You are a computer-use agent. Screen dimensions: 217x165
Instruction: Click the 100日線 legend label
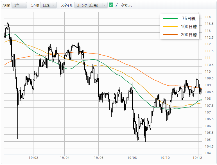pyautogui.click(x=189, y=26)
